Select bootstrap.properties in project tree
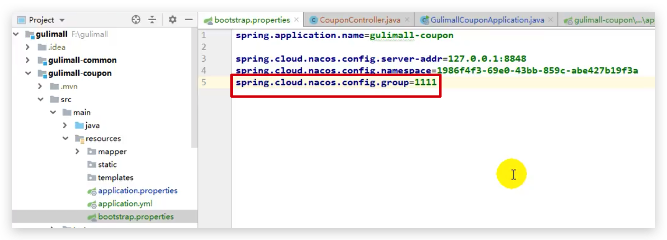Viewport: 667px width, 240px height. click(x=136, y=216)
